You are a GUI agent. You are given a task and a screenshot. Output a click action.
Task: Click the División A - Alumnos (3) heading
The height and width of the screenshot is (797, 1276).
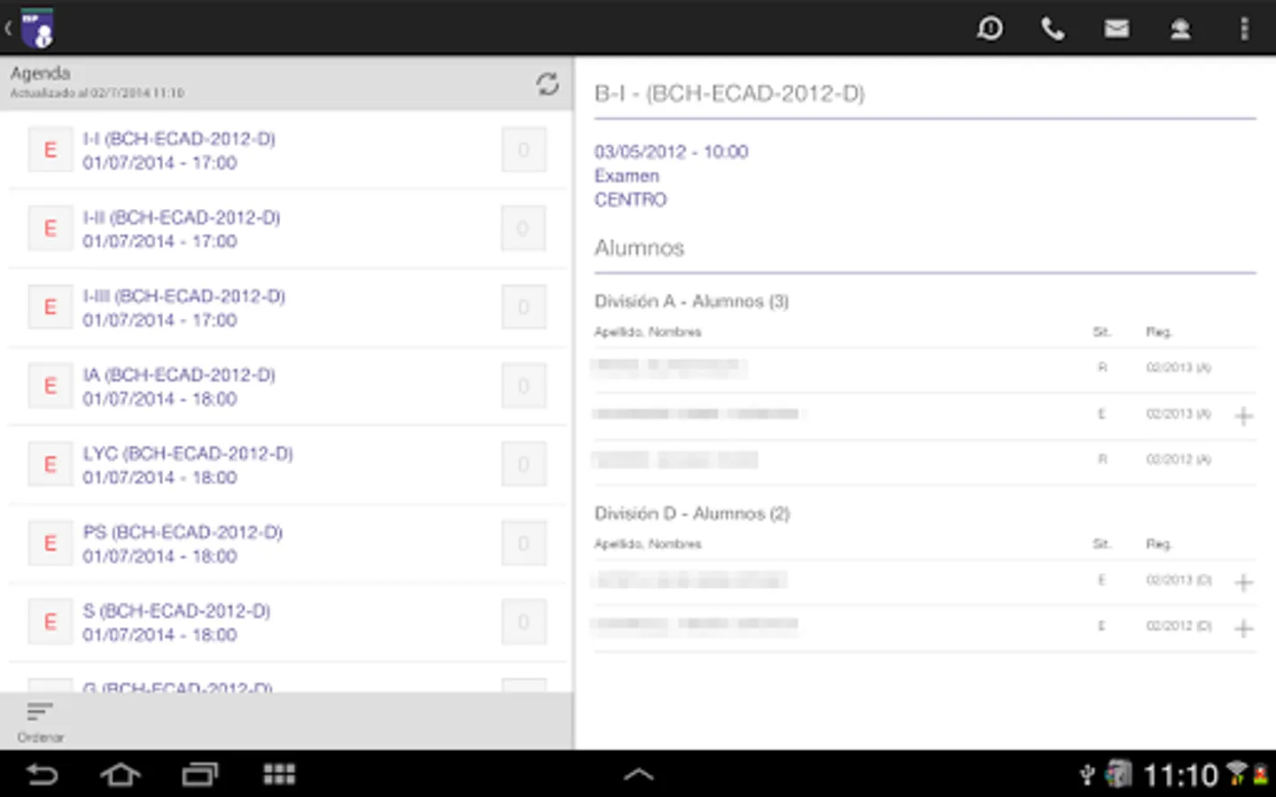pos(691,301)
